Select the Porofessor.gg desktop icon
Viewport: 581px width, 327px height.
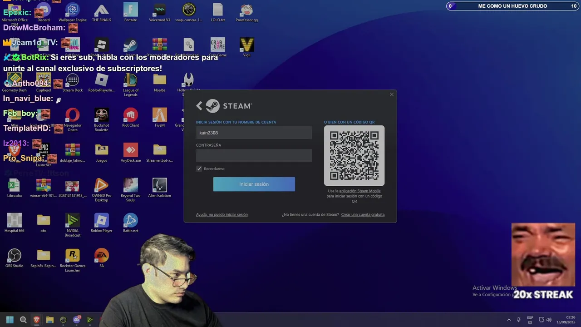click(x=246, y=13)
